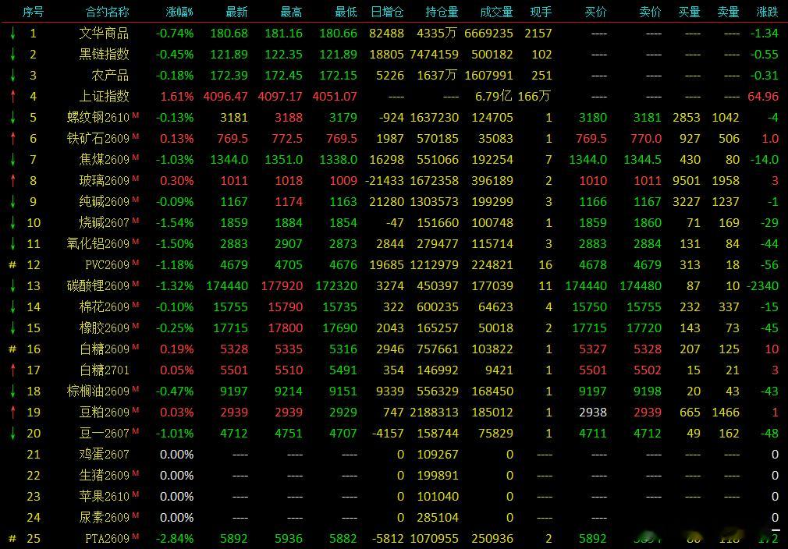Click the 卖量 column header
This screenshot has height=549, width=788.
728,12
